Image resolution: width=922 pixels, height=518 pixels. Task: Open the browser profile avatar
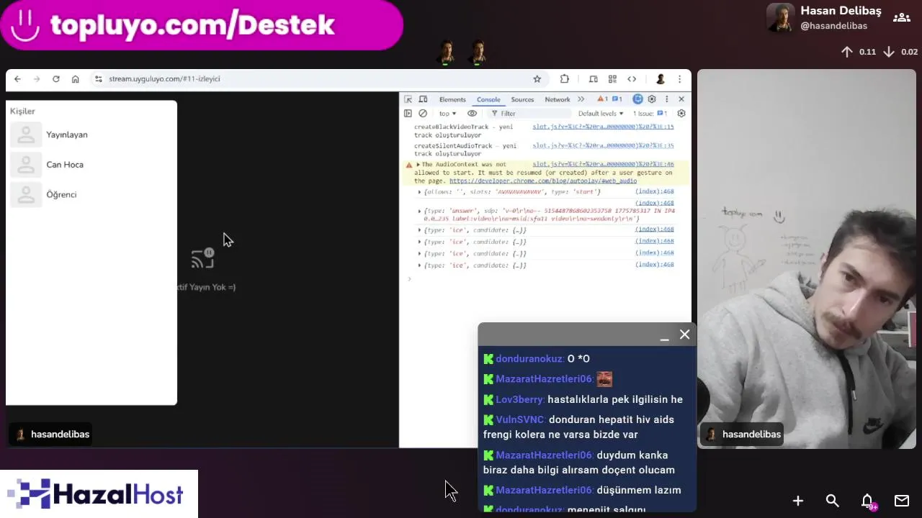coord(660,79)
